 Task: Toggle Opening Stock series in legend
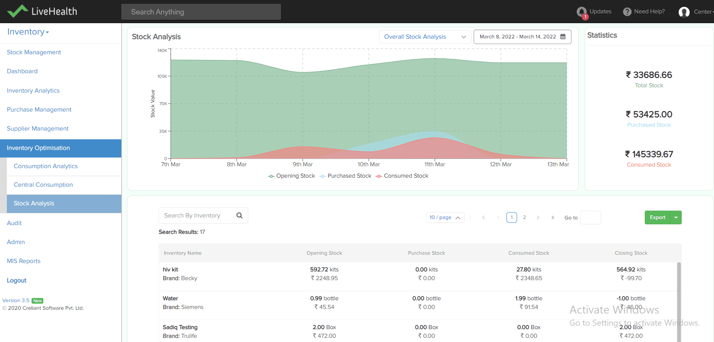pos(292,176)
